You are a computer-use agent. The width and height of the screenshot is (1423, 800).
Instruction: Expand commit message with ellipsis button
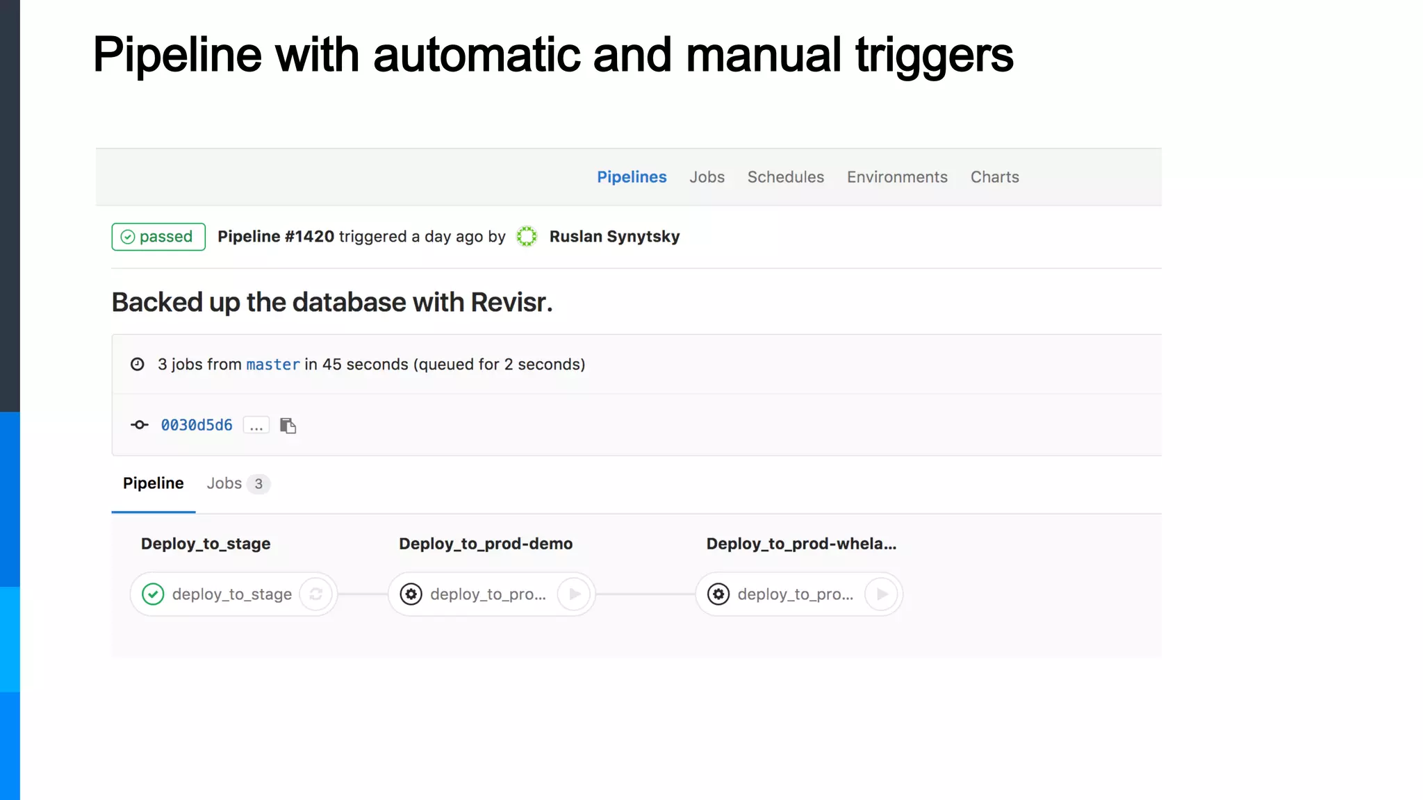[x=256, y=426]
